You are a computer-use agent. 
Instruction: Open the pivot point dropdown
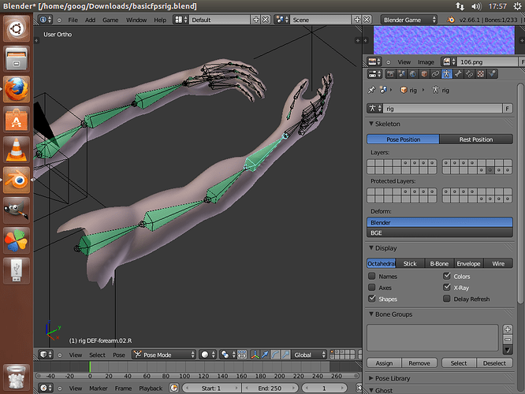point(228,355)
